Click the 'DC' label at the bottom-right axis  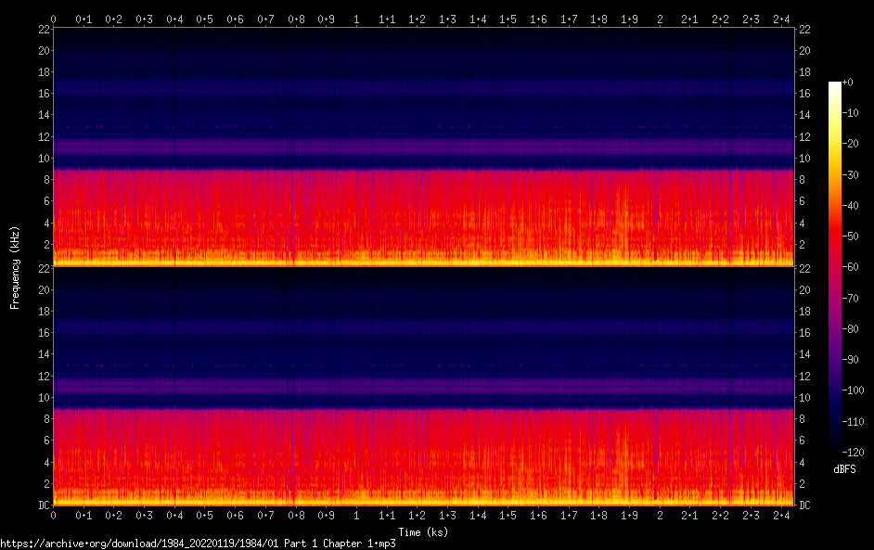click(x=805, y=505)
